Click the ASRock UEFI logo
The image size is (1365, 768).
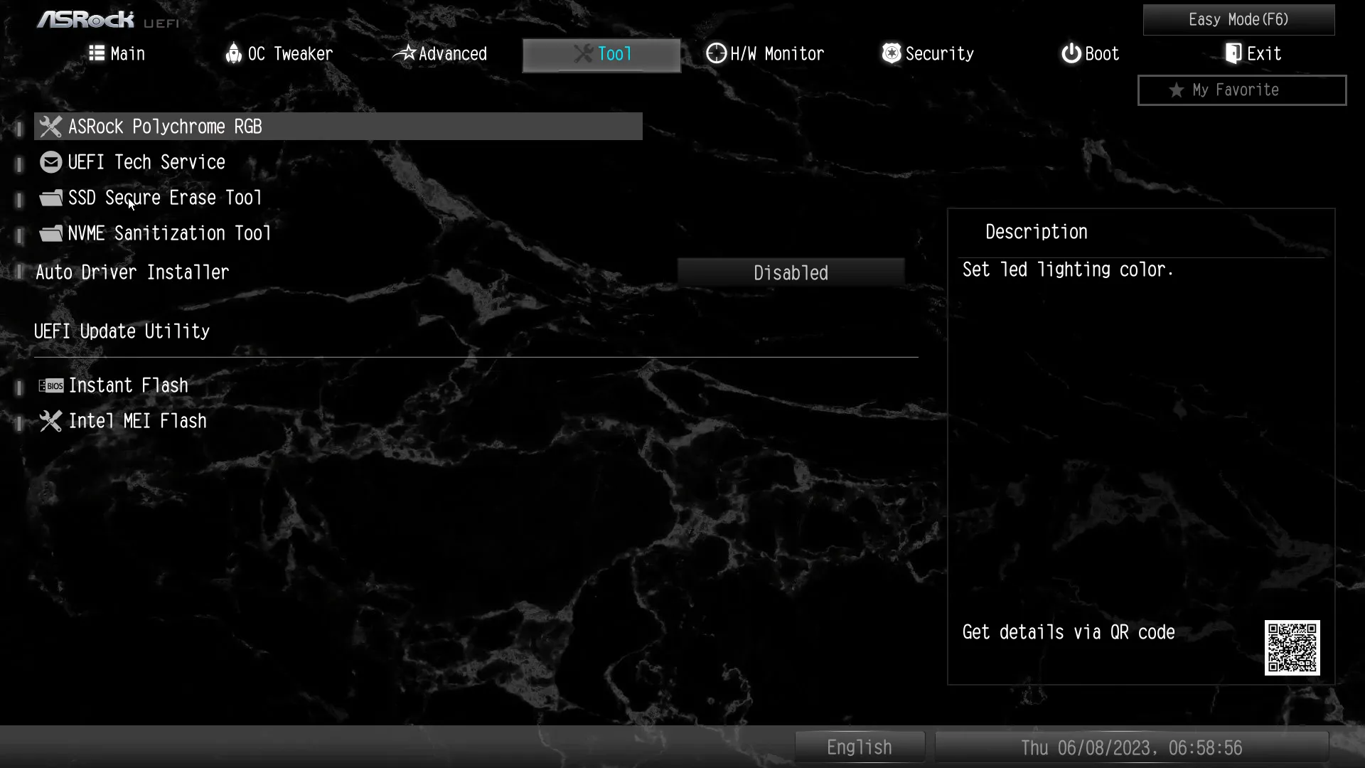click(x=107, y=20)
